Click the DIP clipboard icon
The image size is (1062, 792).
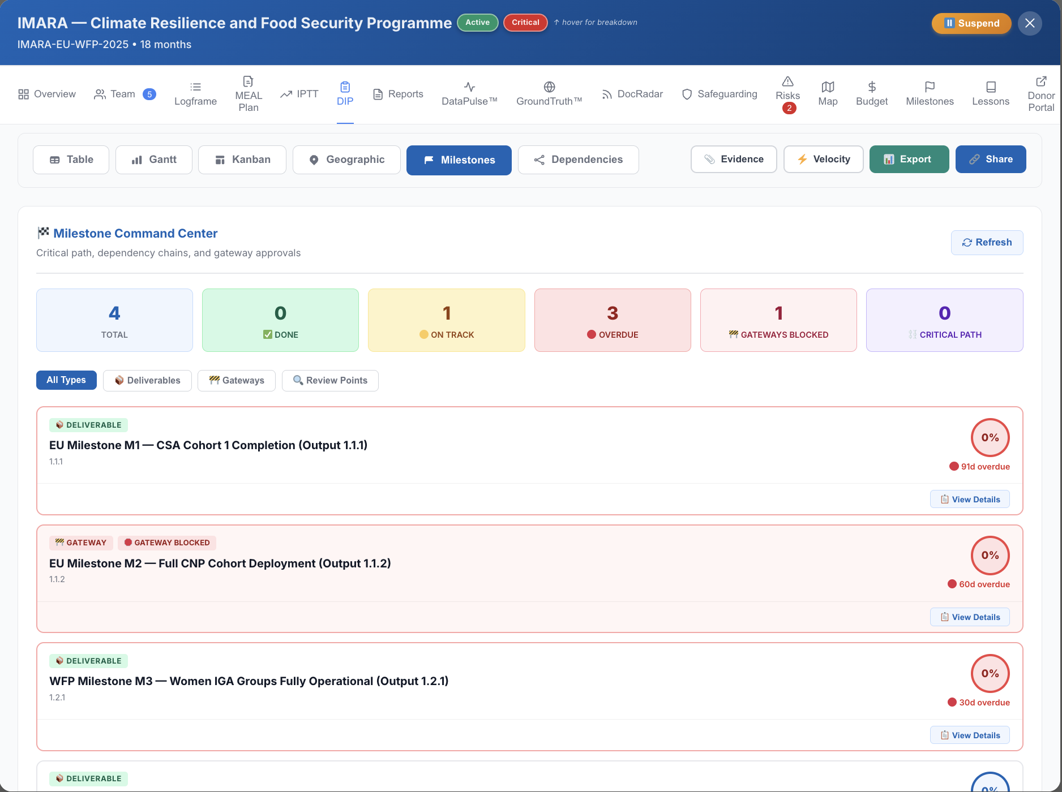(345, 87)
